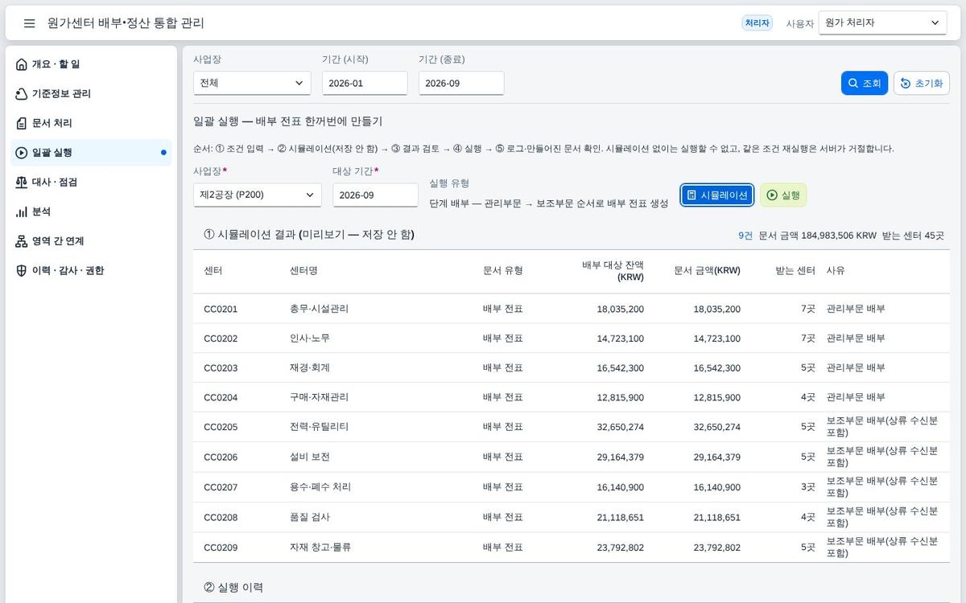Screen dimensions: 966x603
Task: Click center name 품질 검사
Action: pyautogui.click(x=310, y=518)
